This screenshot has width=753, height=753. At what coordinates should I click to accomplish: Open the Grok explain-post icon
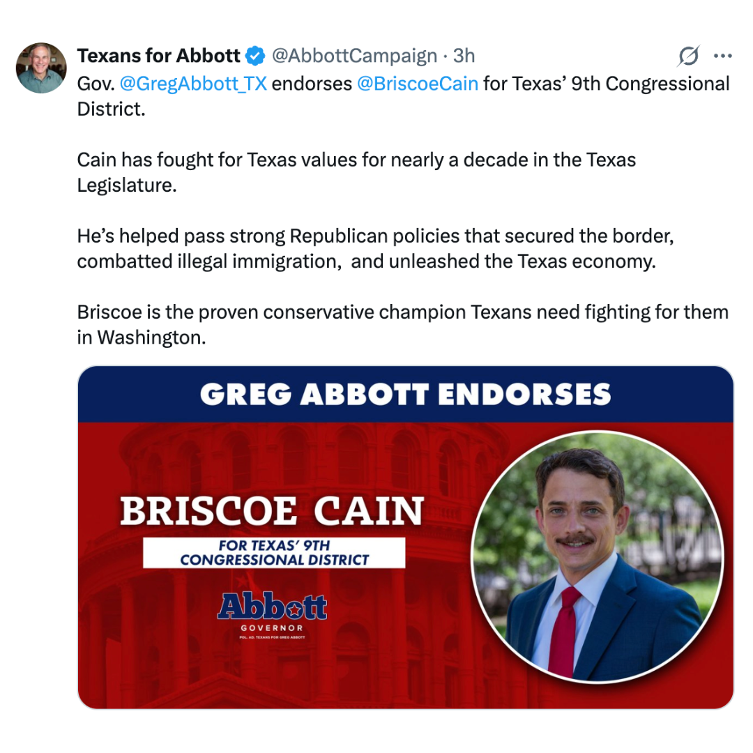click(689, 56)
